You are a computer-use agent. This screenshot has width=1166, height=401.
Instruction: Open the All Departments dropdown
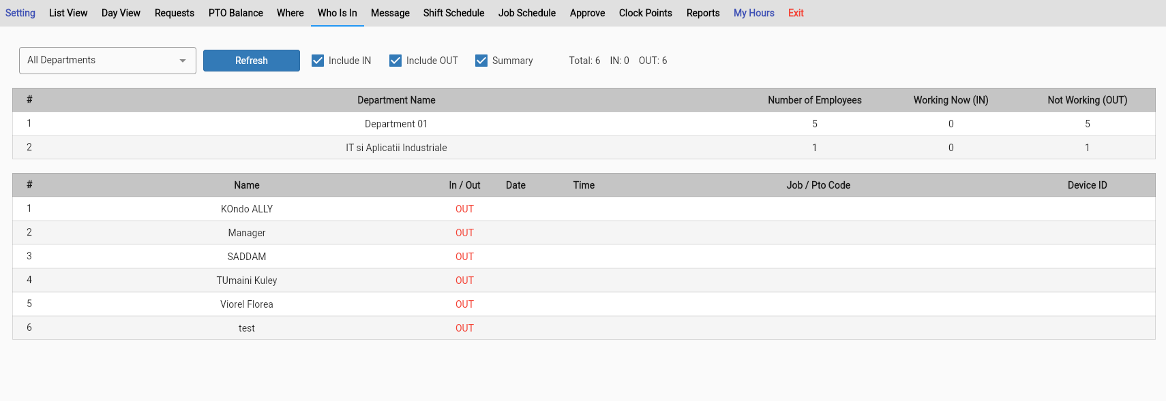(108, 61)
